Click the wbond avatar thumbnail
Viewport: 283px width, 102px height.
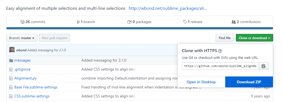12,50
